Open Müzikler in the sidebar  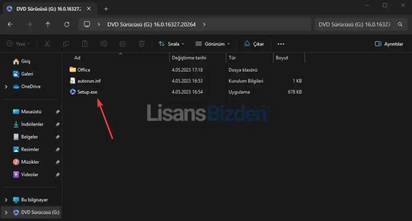coord(26,162)
